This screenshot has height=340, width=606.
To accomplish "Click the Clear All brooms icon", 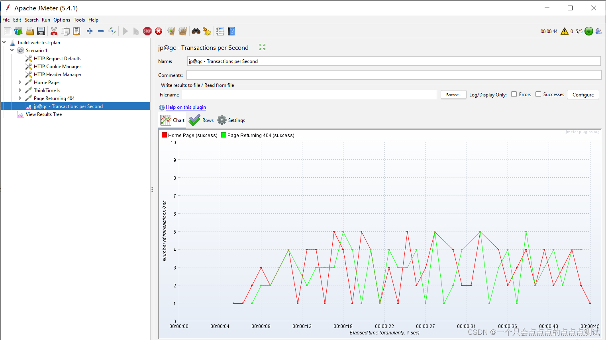I will tap(183, 31).
